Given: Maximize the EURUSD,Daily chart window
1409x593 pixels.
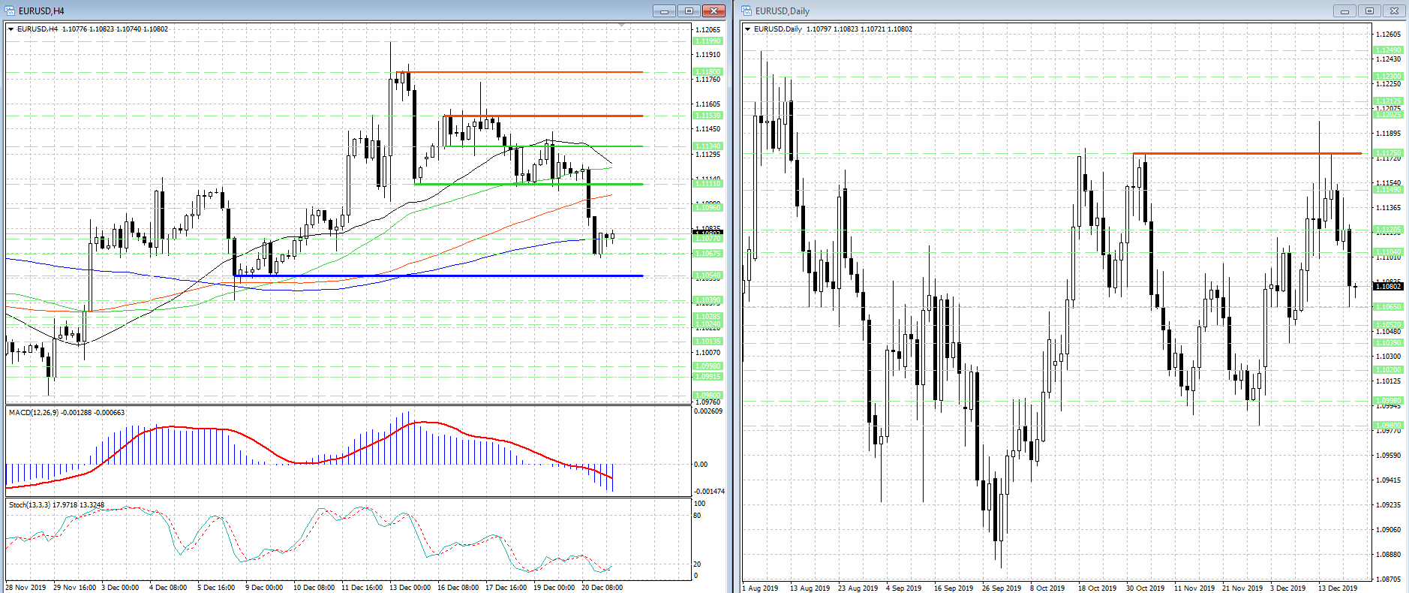Looking at the screenshot, I should tap(1369, 11).
